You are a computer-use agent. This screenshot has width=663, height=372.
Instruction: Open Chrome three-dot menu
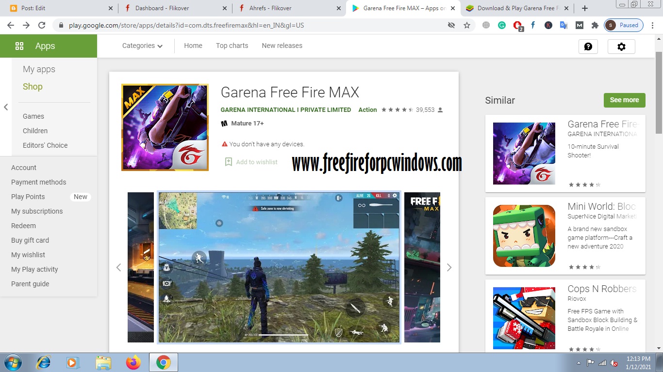coord(653,25)
